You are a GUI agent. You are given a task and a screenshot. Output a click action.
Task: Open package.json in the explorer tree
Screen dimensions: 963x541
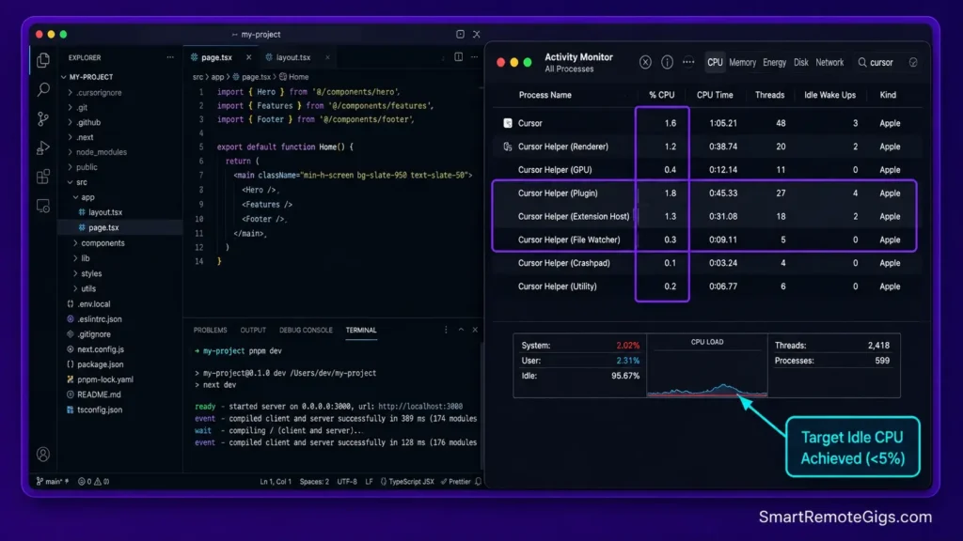pos(100,364)
